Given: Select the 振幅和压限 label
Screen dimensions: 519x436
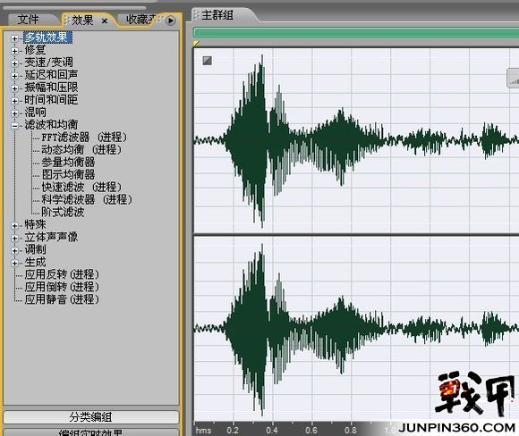Looking at the screenshot, I should (x=51, y=88).
